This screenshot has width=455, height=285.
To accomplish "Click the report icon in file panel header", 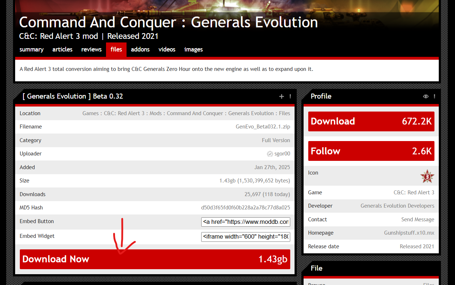I will coord(290,96).
